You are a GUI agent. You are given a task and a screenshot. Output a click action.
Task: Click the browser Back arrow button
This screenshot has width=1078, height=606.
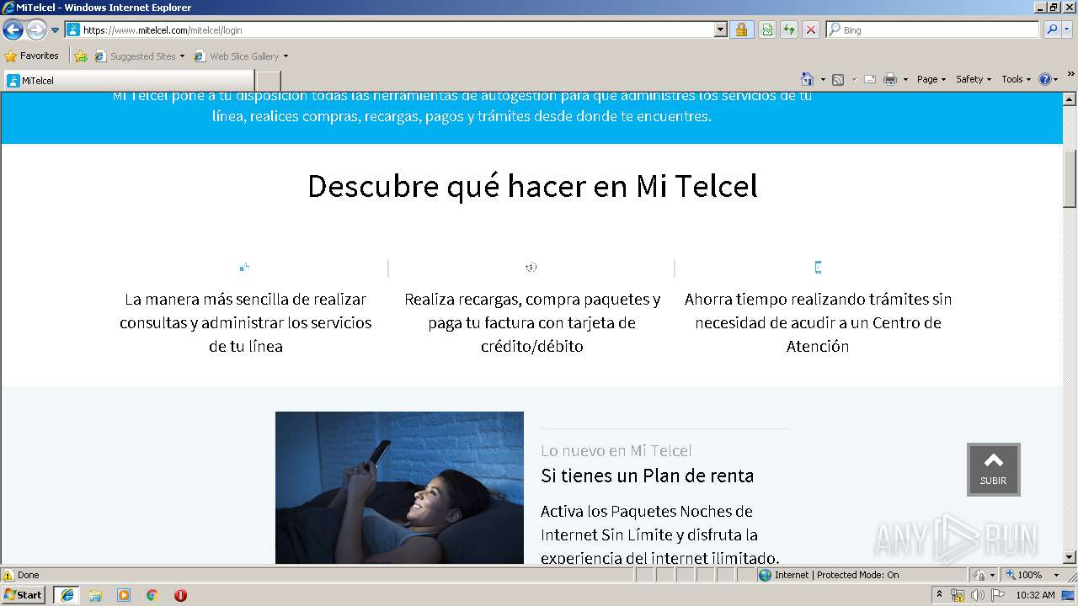pyautogui.click(x=13, y=30)
